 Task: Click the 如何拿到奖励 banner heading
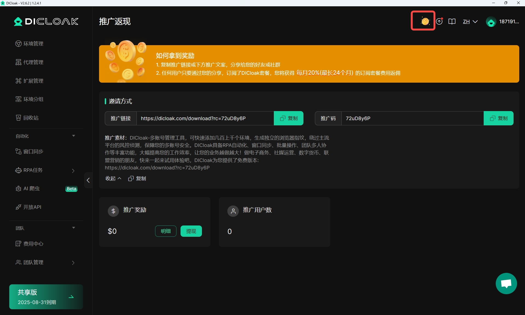pyautogui.click(x=175, y=56)
